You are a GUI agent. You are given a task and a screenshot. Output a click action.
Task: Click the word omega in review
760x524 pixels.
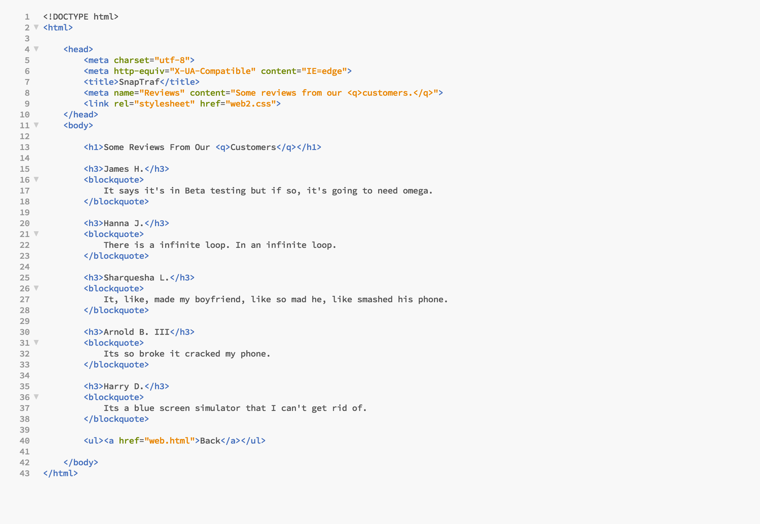point(416,191)
